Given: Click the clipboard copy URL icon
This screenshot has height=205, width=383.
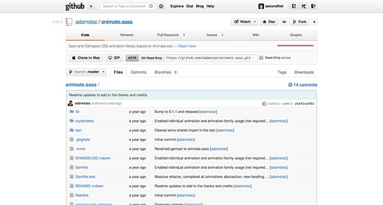Looking at the screenshot, I should (x=261, y=58).
